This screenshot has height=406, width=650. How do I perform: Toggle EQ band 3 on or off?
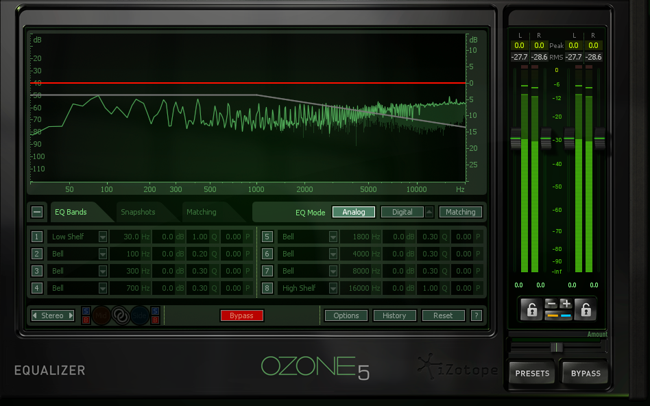pyautogui.click(x=36, y=271)
